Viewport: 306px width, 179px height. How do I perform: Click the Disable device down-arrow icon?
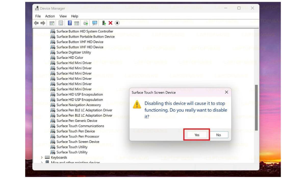click(117, 23)
